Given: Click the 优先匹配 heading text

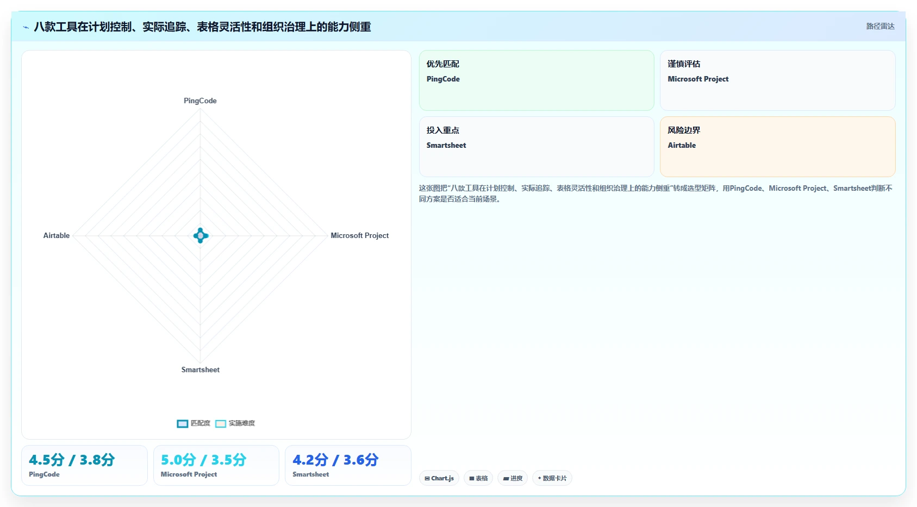Looking at the screenshot, I should (442, 64).
